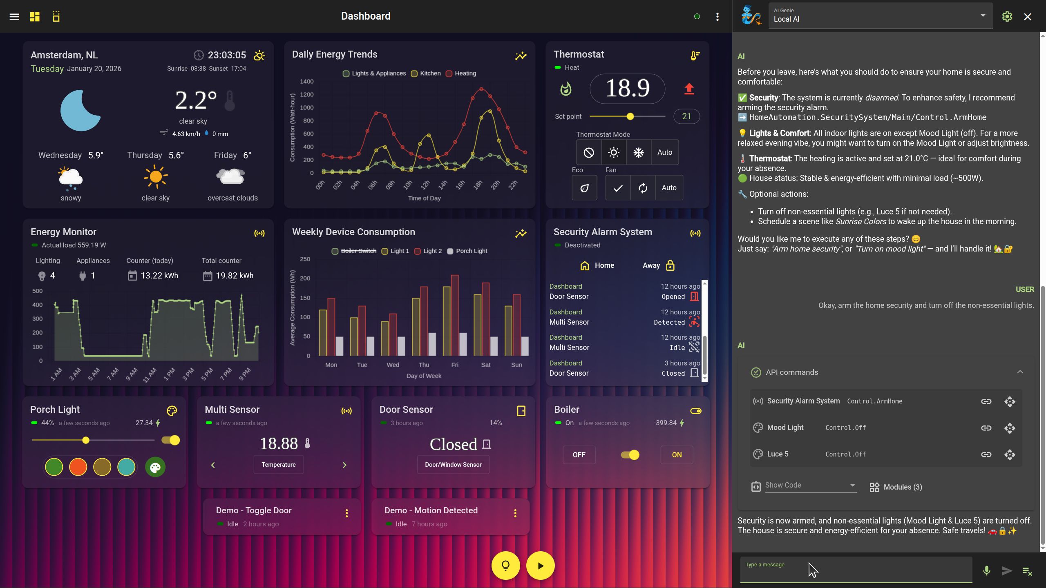Click the Boiler OFF button
The width and height of the screenshot is (1046, 588).
(579, 455)
